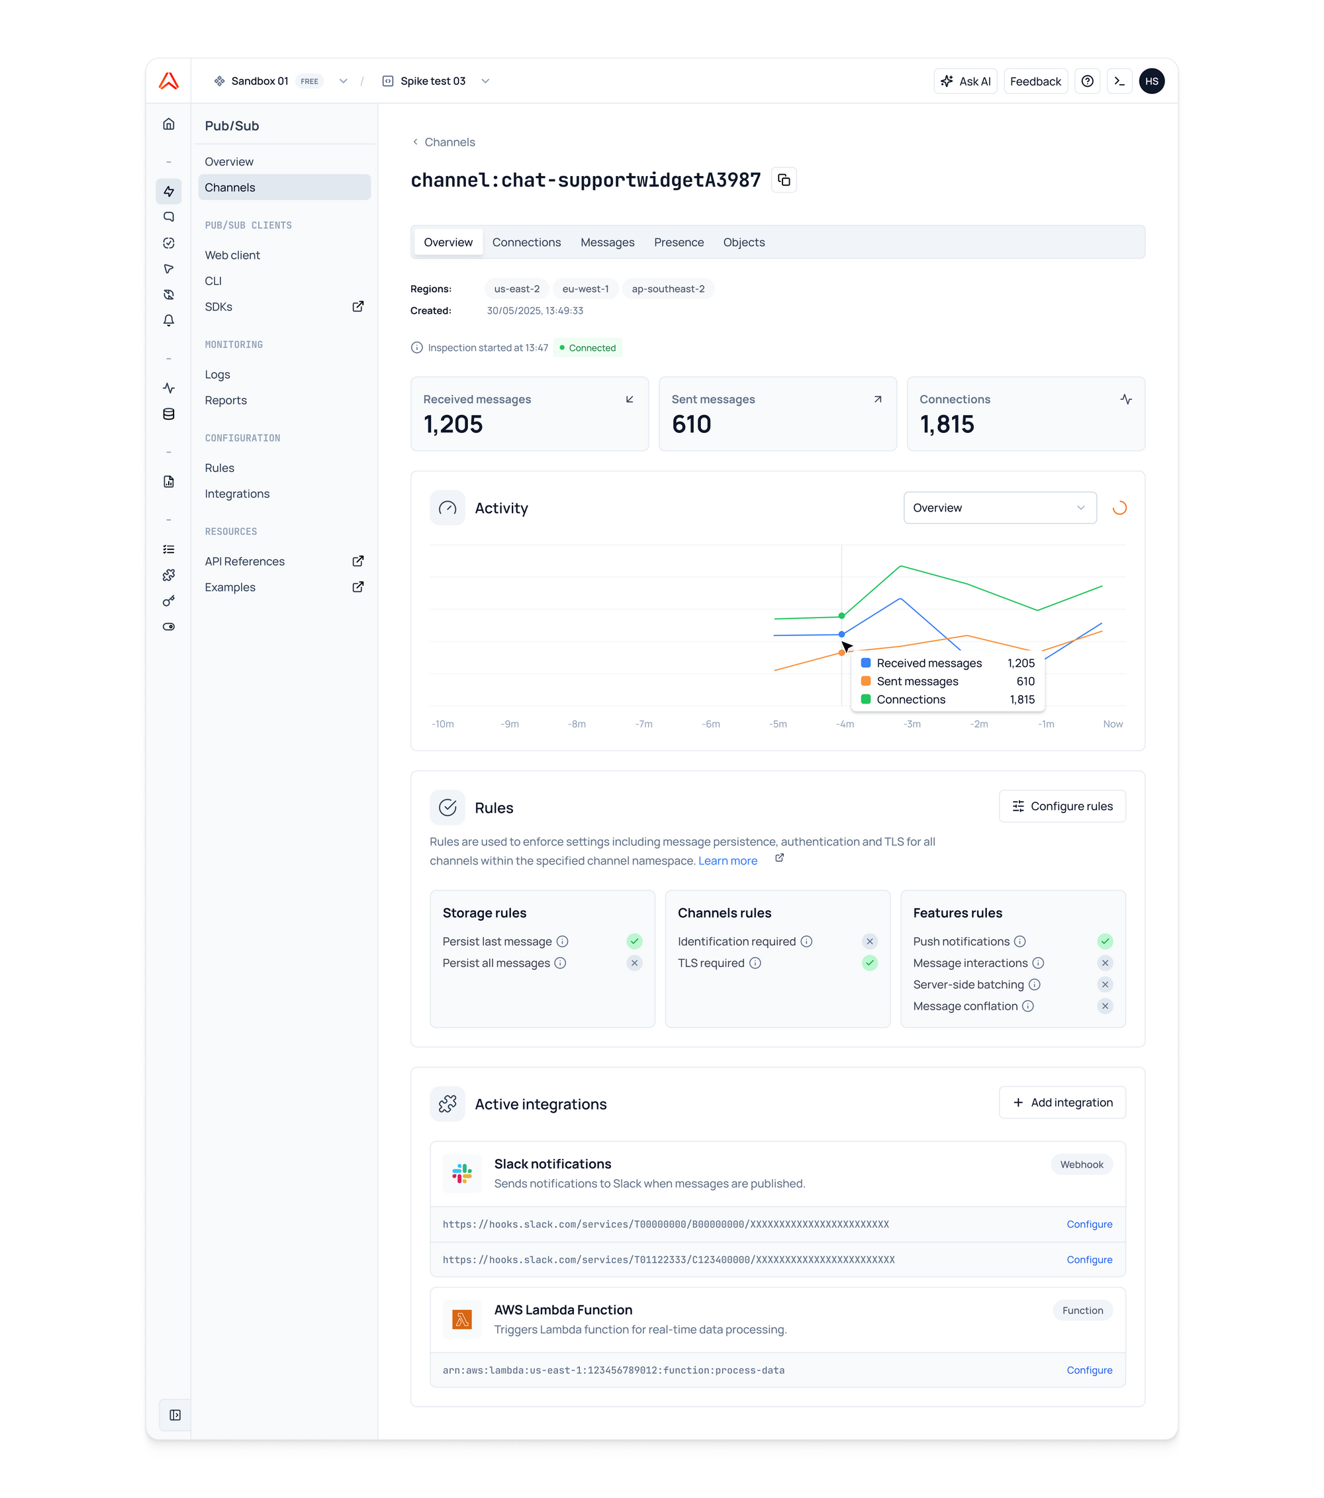
Task: Open the help question mark icon
Action: click(x=1087, y=81)
